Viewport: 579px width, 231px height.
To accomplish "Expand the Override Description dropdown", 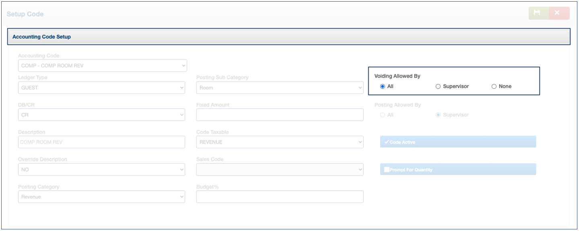I will [101, 170].
